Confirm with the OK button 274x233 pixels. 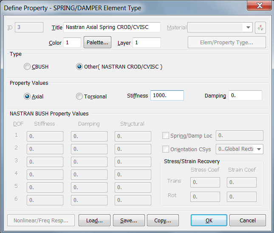coord(209,220)
